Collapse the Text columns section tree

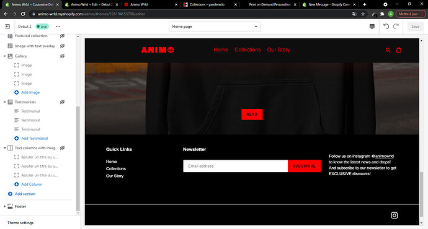coord(4,148)
